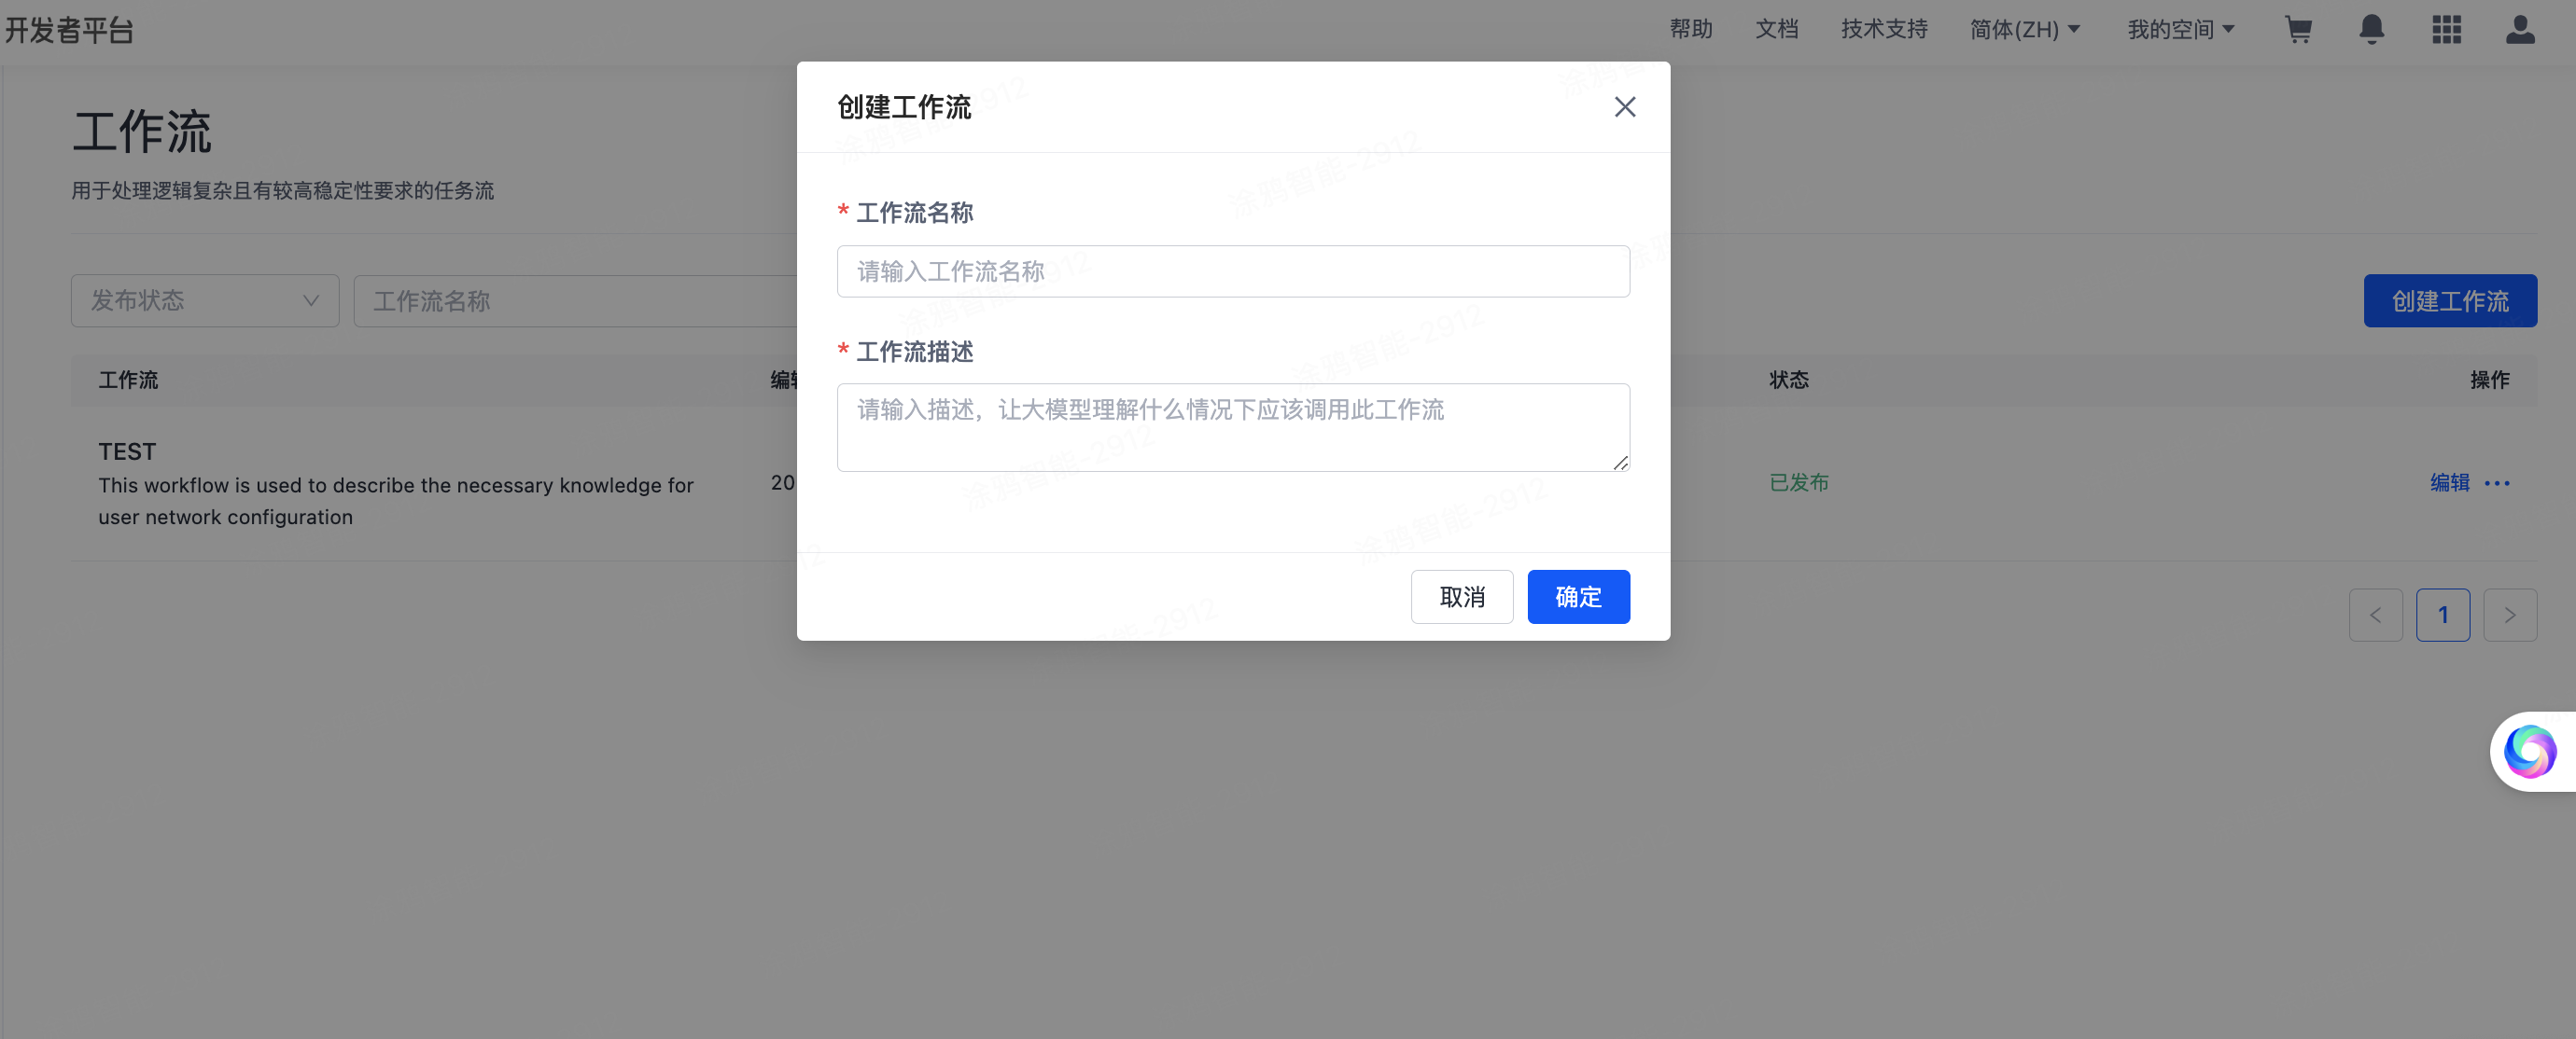The height and width of the screenshot is (1039, 2576).
Task: Focus the 工作流描述 textarea
Action: 1233,427
